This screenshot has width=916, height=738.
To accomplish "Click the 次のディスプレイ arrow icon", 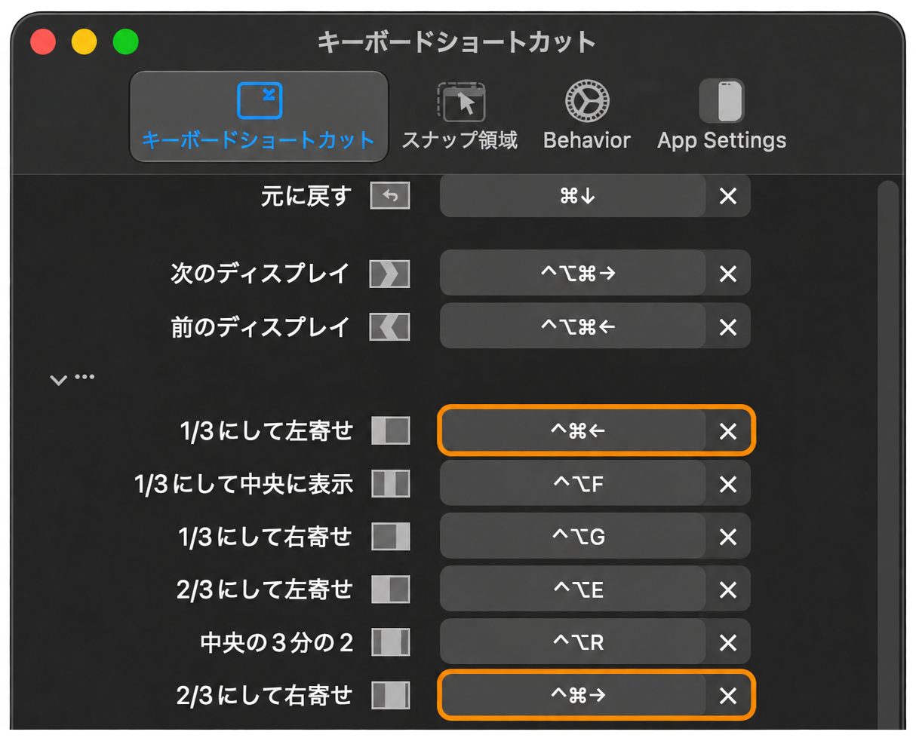I will click(390, 274).
